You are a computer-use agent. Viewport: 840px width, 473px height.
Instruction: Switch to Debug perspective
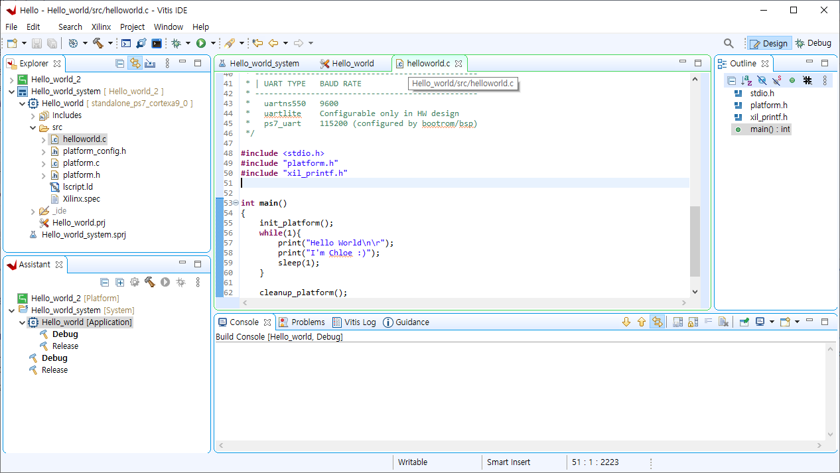pos(813,43)
